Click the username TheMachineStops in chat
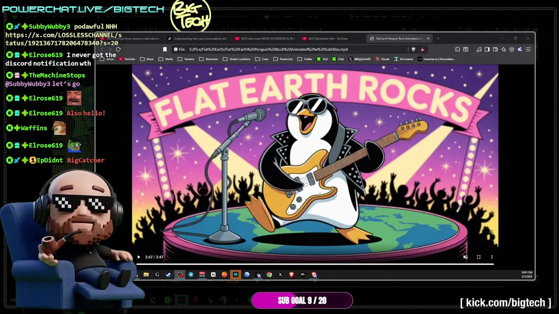 [57, 75]
